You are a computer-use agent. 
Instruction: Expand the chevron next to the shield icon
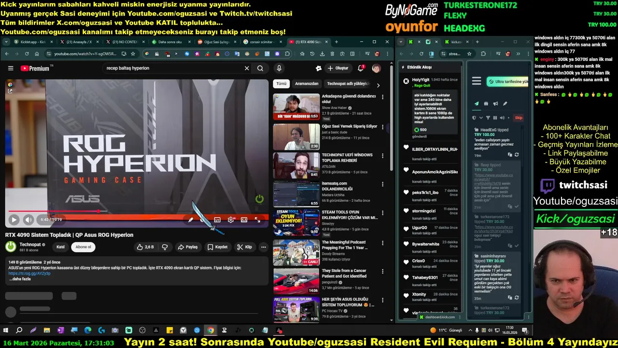click(481, 117)
